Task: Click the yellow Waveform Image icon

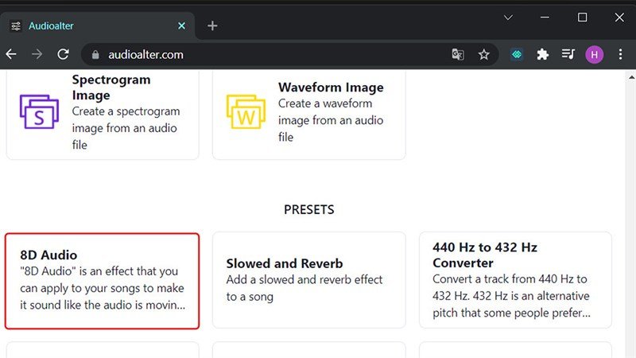Action: (246, 111)
